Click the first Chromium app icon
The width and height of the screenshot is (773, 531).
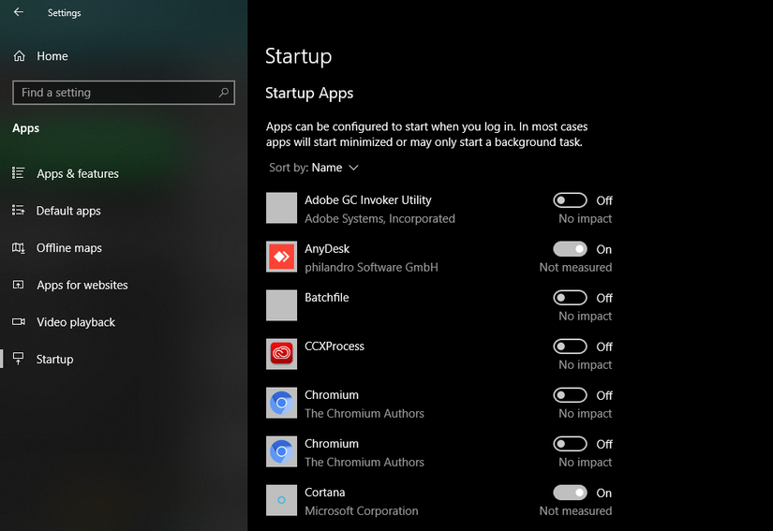(281, 403)
